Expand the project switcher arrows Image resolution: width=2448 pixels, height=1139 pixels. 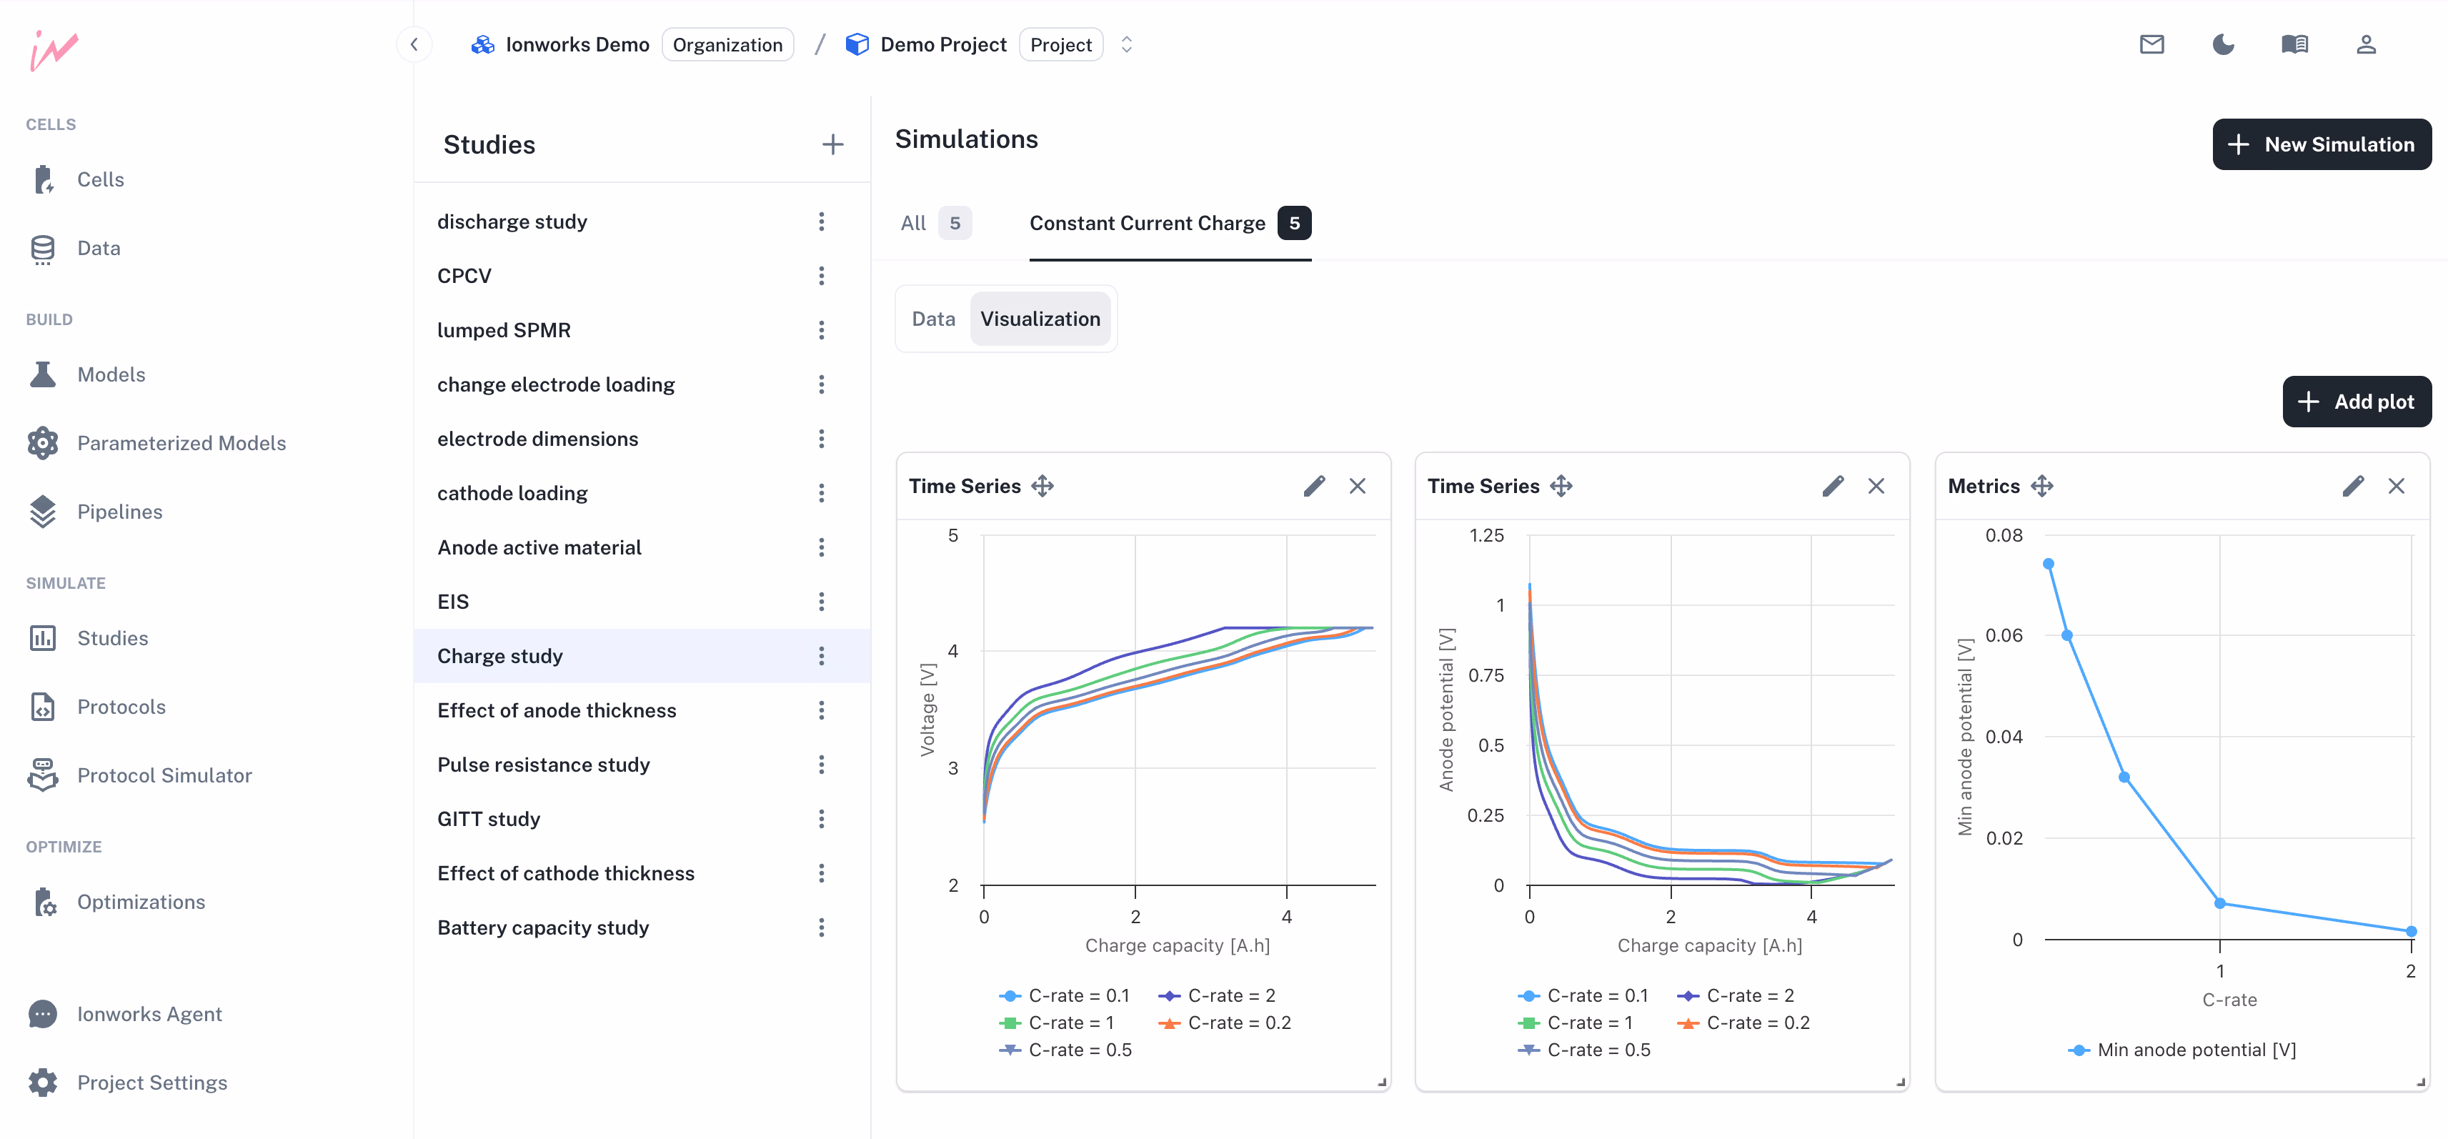point(1126,44)
